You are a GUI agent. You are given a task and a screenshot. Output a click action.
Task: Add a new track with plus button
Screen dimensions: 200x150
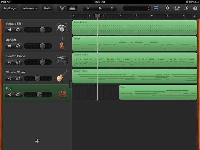coord(37,141)
